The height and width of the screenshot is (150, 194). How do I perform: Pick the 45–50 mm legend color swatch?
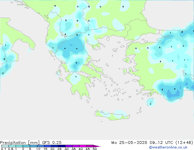90,146
